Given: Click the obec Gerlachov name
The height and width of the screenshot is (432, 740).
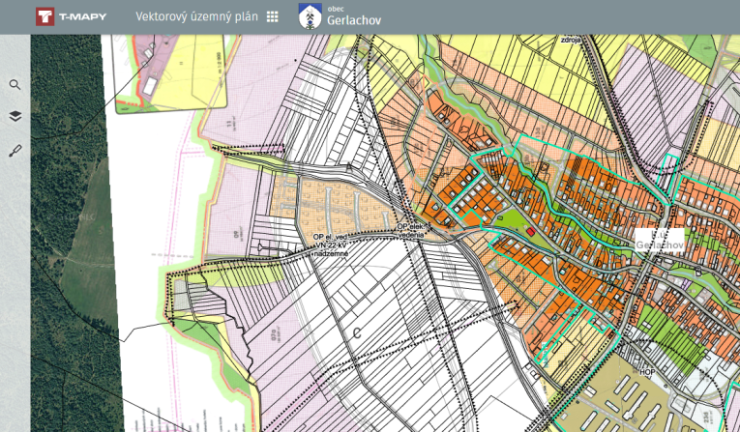Looking at the screenshot, I should click(354, 17).
